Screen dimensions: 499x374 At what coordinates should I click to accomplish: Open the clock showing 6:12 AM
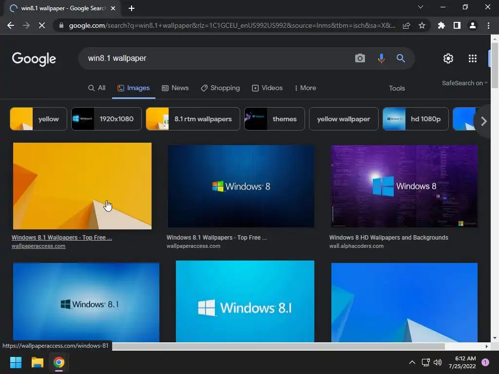[462, 362]
